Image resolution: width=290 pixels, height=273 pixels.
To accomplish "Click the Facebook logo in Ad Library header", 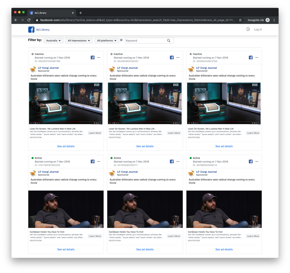I will 31,30.
